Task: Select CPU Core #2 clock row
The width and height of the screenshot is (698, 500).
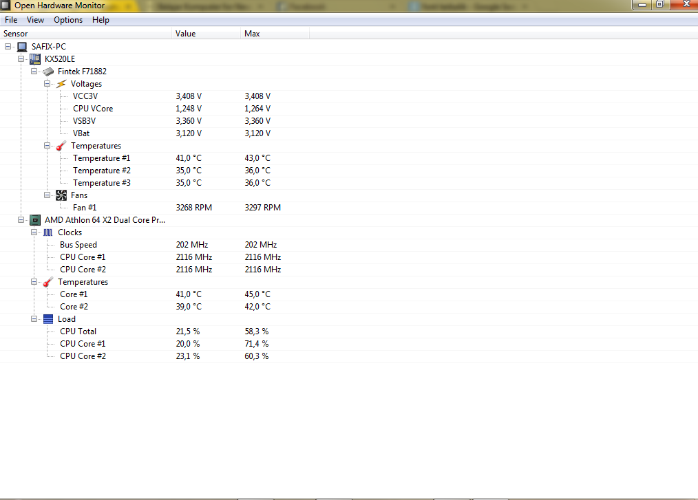Action: click(349, 270)
